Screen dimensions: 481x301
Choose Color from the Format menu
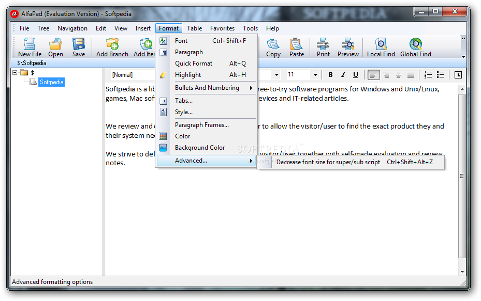point(207,136)
